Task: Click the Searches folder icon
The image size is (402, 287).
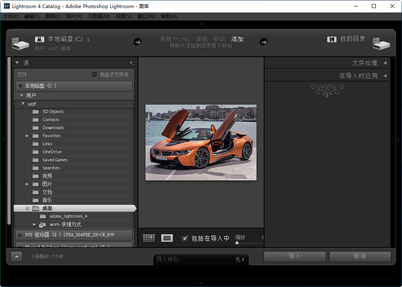Action: click(x=36, y=168)
